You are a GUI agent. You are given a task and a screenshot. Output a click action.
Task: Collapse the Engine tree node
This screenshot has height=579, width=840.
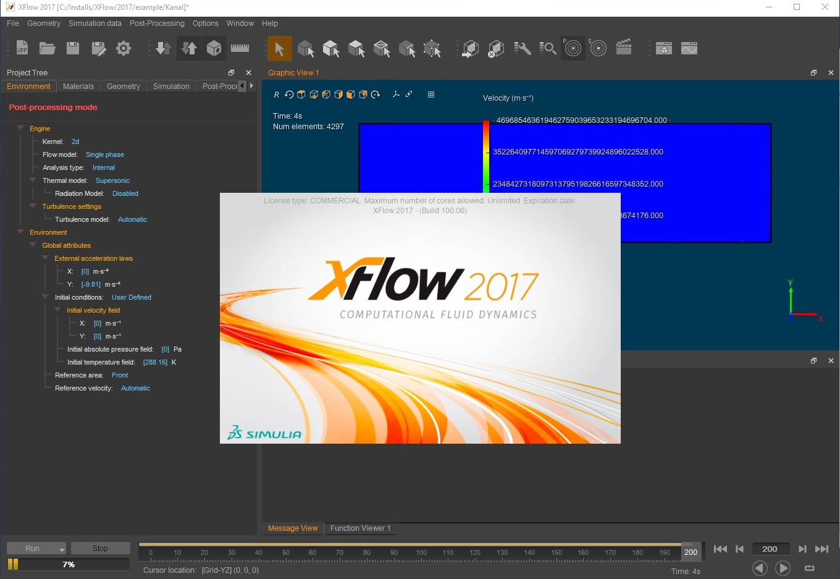point(20,128)
